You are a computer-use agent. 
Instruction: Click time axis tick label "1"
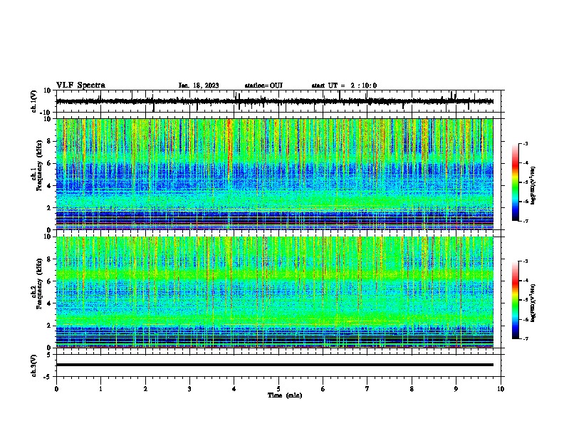[x=100, y=389]
